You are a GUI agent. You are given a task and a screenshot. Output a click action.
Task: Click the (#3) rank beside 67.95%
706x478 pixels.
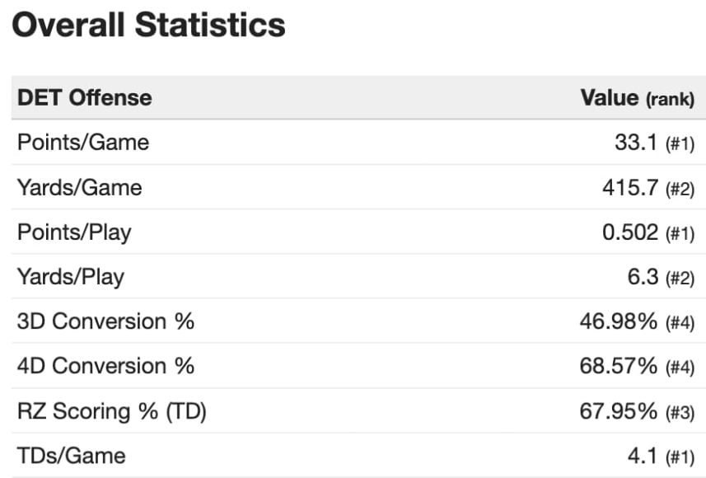click(680, 411)
